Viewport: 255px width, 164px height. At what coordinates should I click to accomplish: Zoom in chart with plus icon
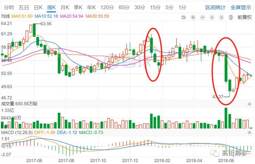pyautogui.click(x=193, y=18)
